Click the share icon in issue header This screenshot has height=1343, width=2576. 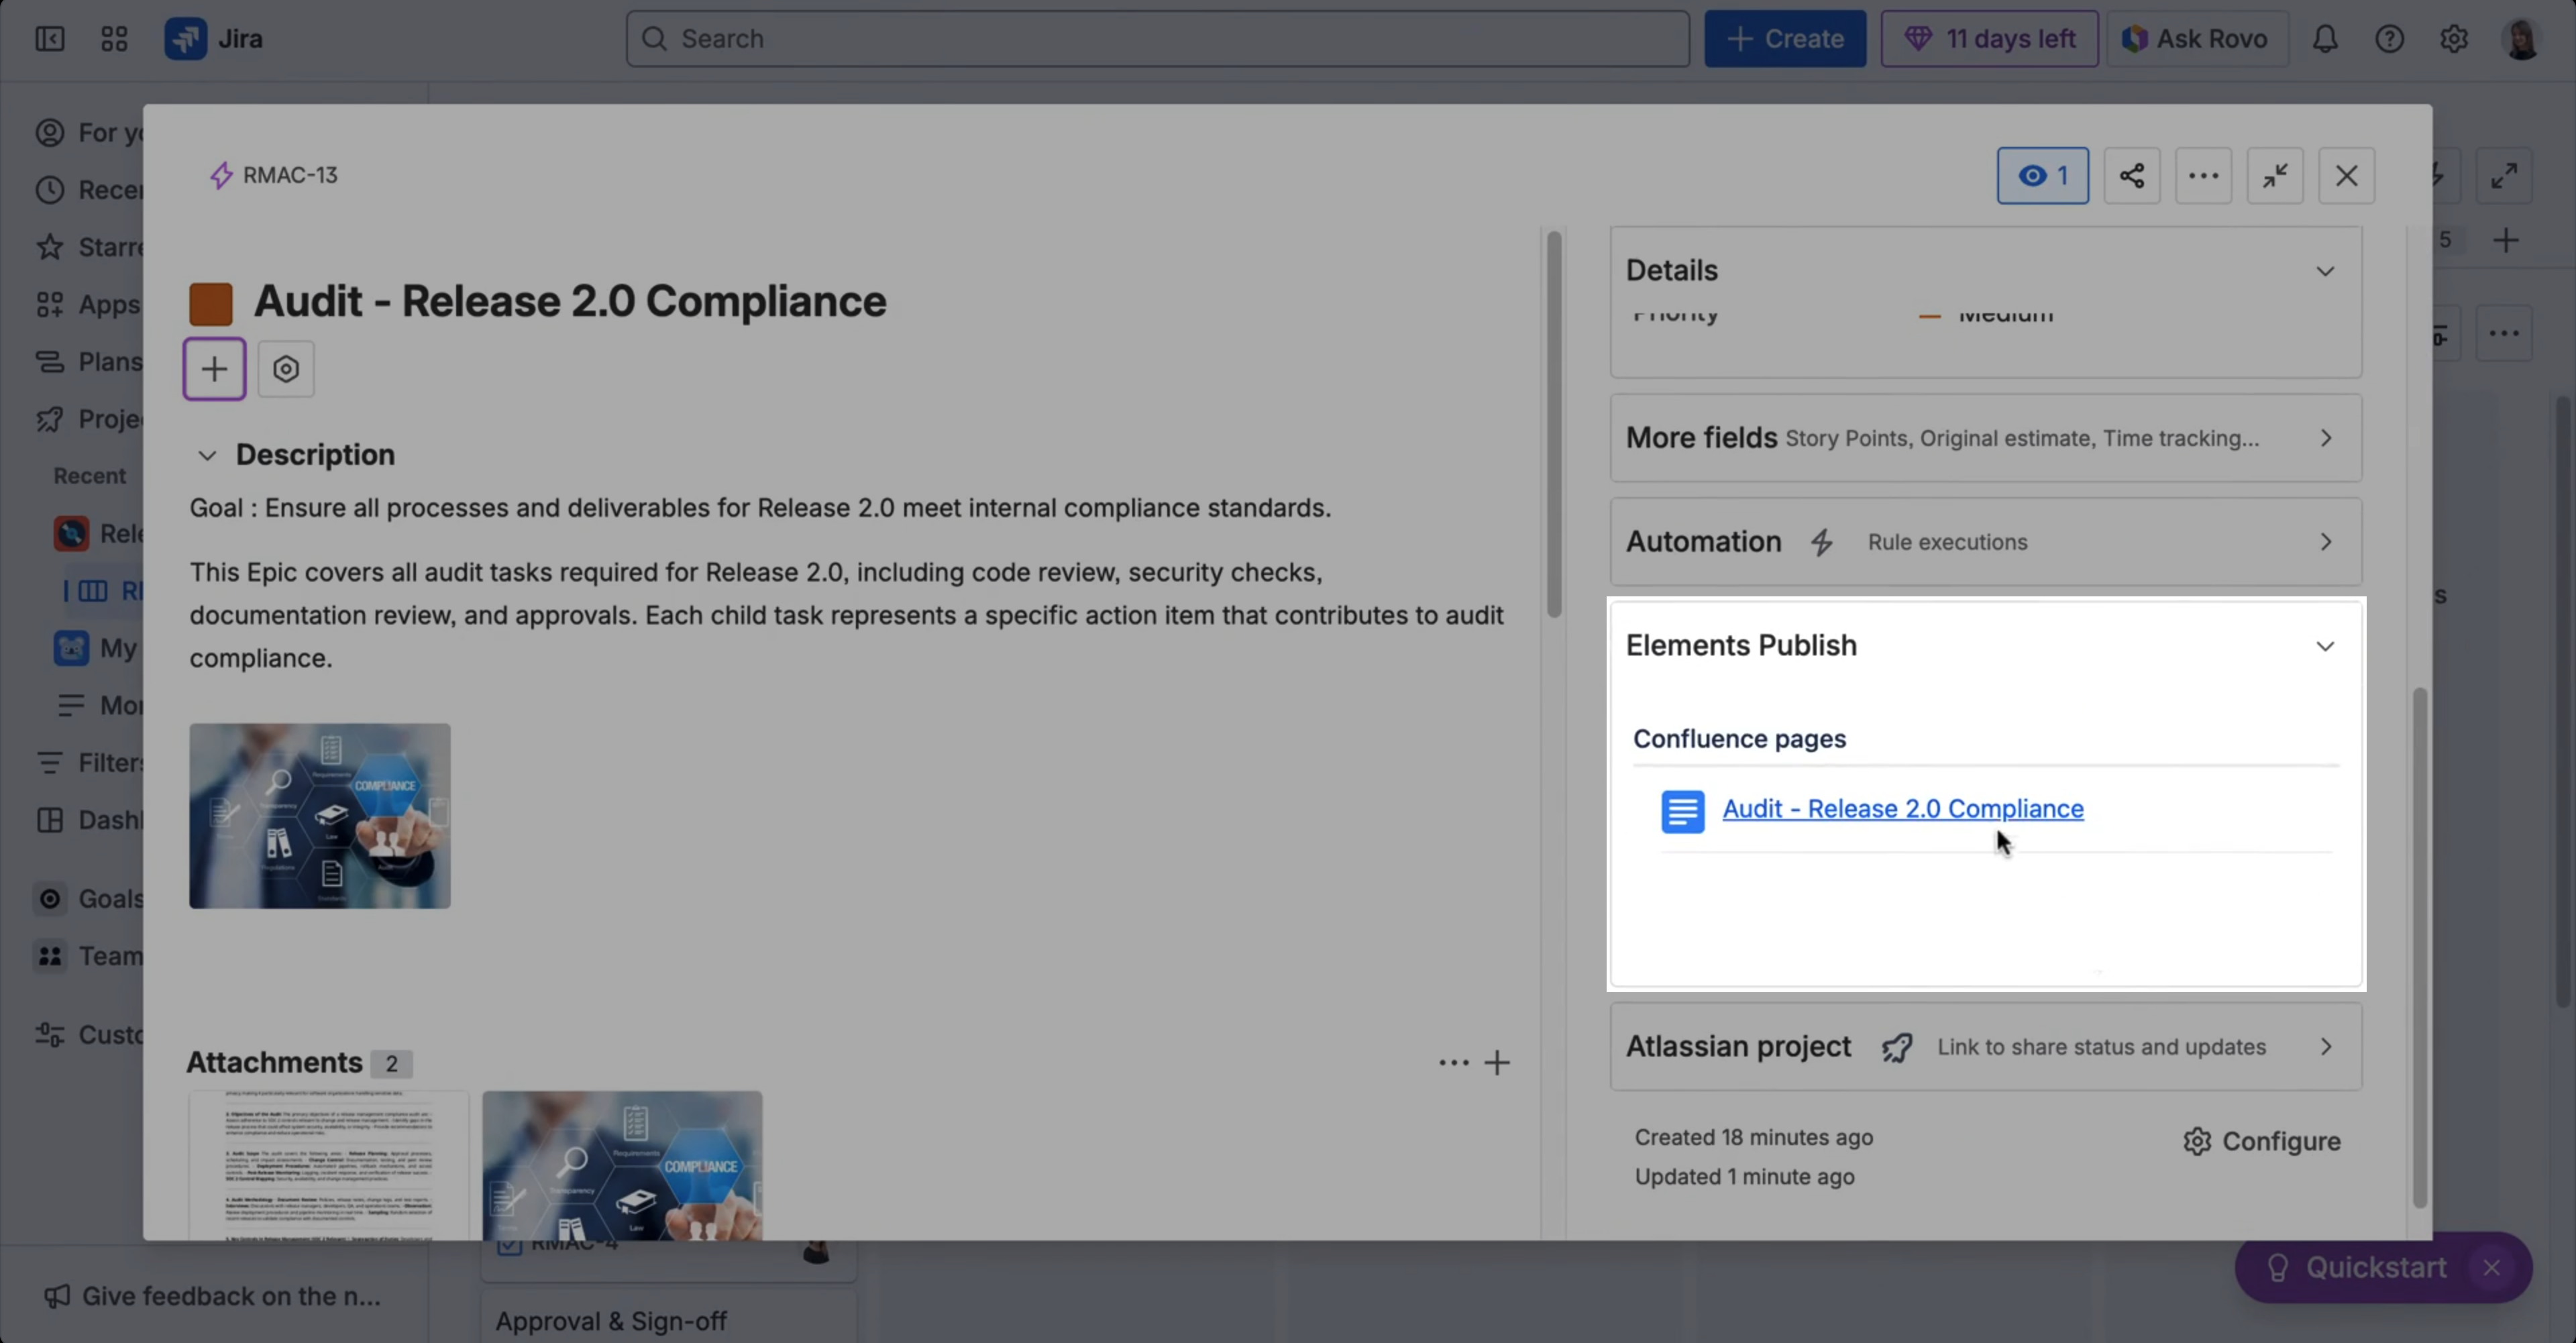2131,176
